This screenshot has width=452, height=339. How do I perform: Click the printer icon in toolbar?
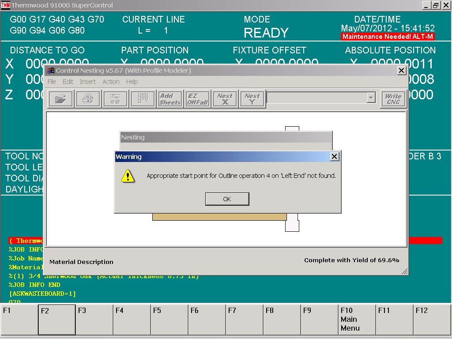[88, 99]
